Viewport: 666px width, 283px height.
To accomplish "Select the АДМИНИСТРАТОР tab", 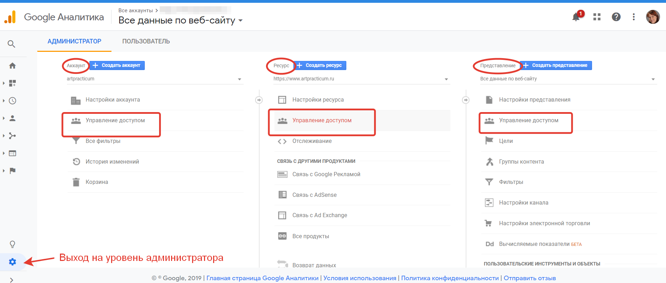I will pos(74,41).
